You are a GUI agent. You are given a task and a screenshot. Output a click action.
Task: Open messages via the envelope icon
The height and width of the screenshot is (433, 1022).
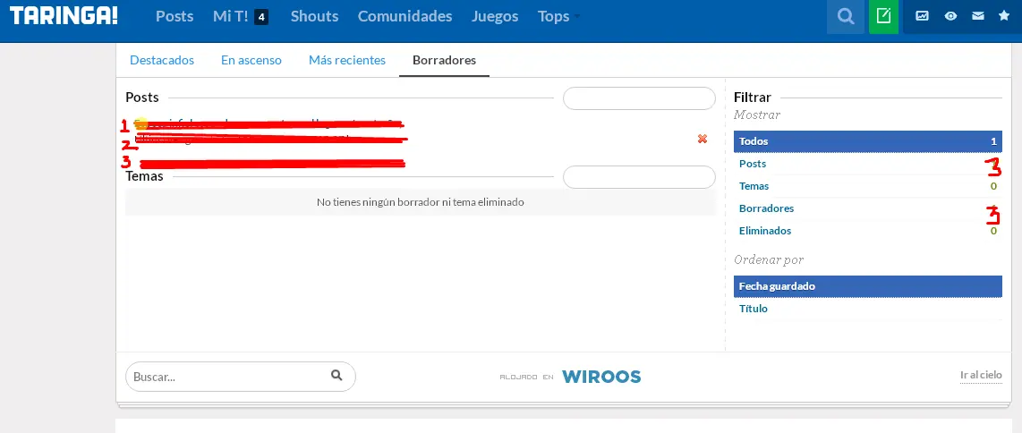977,16
